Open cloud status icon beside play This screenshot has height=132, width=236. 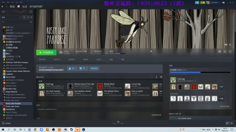coord(61,52)
